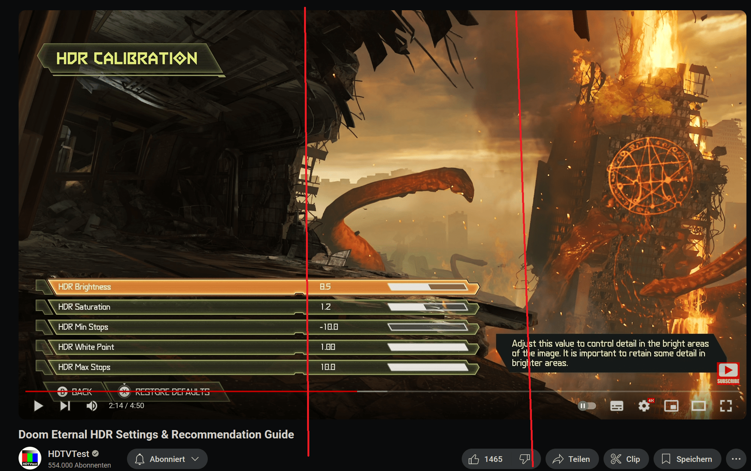Screen dimensions: 751x471
Task: Click the HDR Max Stops row
Action: [258, 367]
